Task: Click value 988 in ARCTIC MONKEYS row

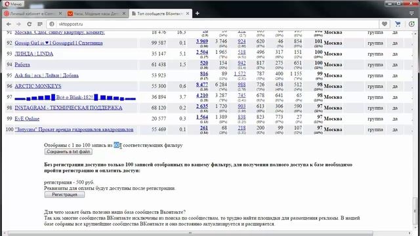Action: click(x=241, y=85)
